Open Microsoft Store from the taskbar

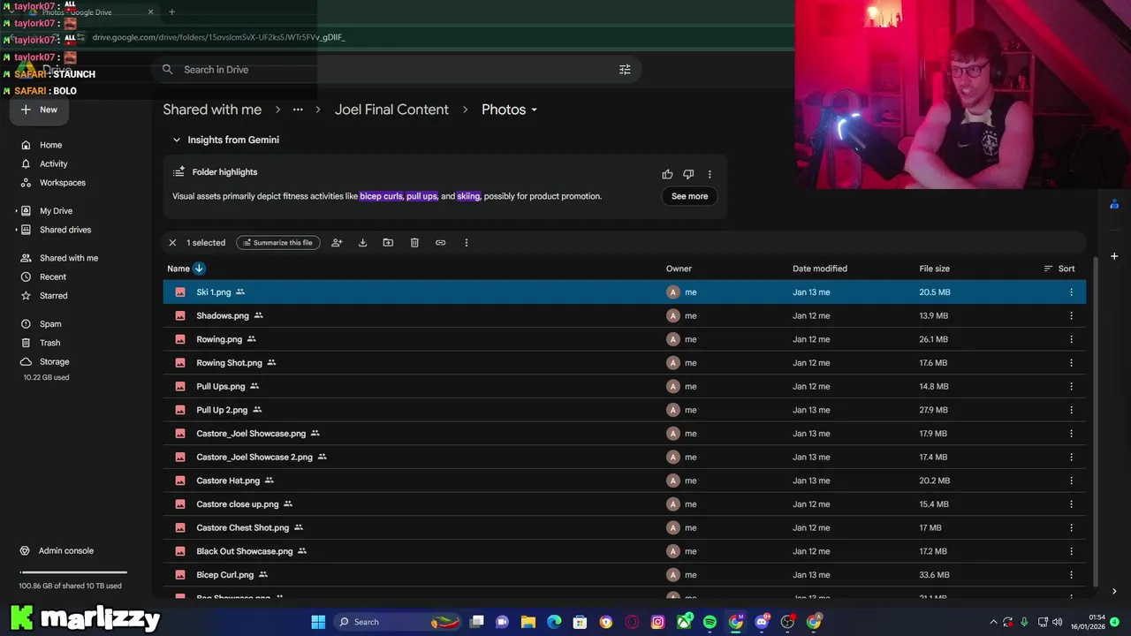pos(580,622)
